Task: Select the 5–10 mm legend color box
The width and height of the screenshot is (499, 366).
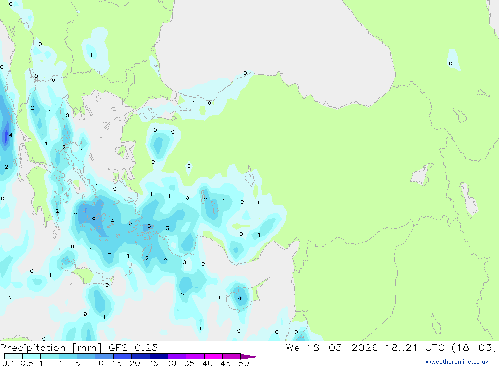Action: 86,356
